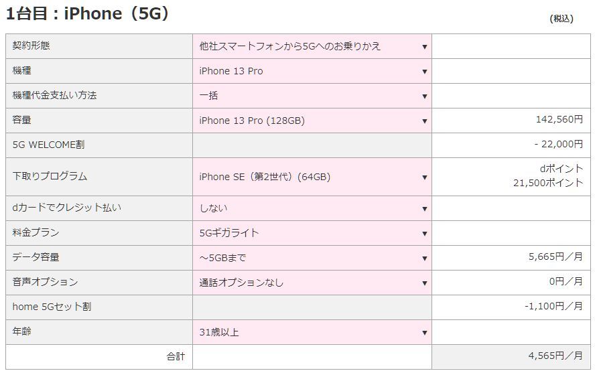This screenshot has height=375, width=597.
Task: Open the 料金プラン plan dropdown
Action: click(x=312, y=233)
